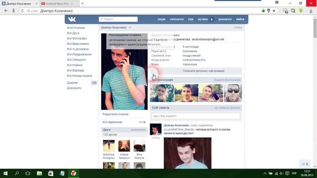Open Мої Новини in the sidebar

coord(75,65)
